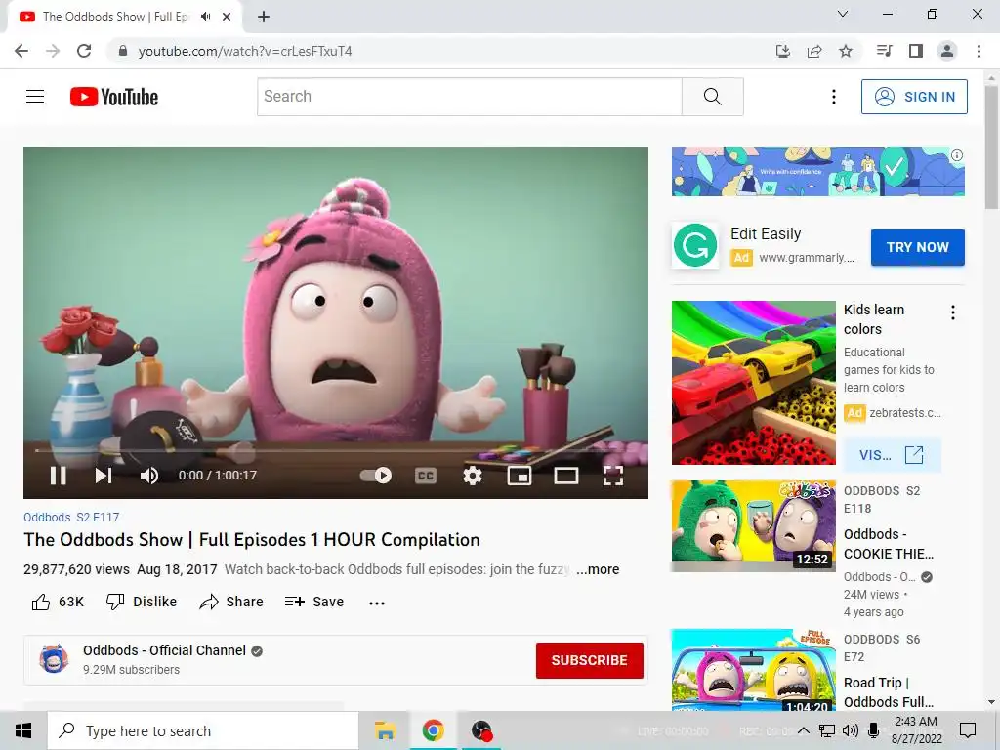Open the video settings gear
This screenshot has height=750, width=1000.
pyautogui.click(x=473, y=476)
